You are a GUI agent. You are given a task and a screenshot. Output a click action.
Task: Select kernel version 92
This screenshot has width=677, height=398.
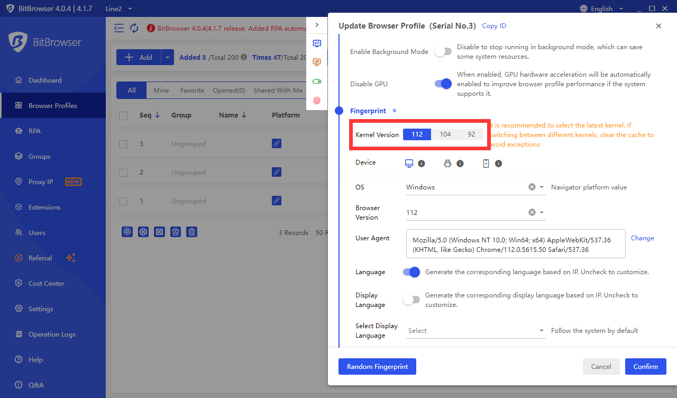click(471, 134)
